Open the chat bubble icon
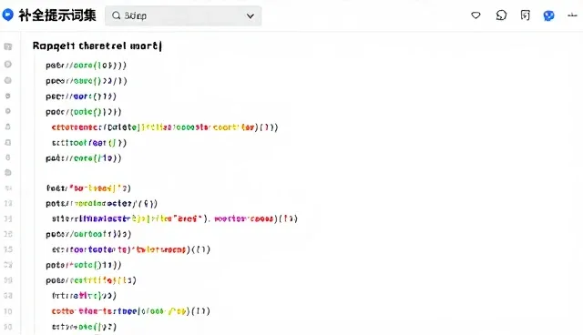The image size is (583, 335). (501, 15)
